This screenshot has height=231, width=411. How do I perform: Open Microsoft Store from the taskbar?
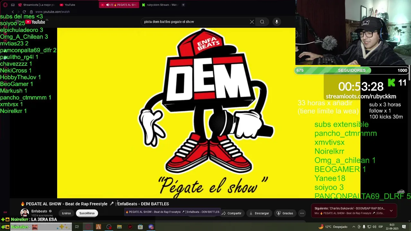(140, 227)
